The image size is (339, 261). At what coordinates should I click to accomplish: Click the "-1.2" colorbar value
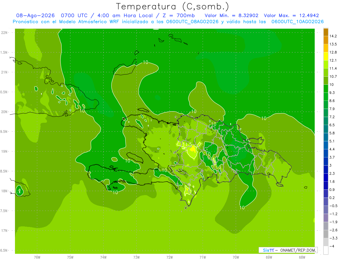click(x=334, y=214)
